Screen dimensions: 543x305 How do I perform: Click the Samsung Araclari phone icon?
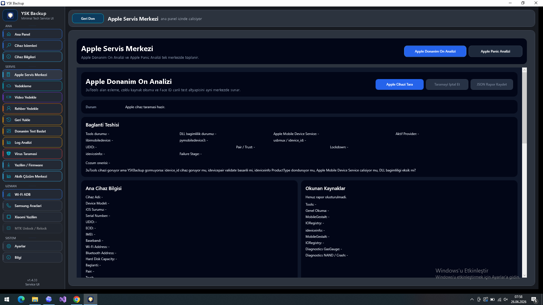pyautogui.click(x=9, y=206)
